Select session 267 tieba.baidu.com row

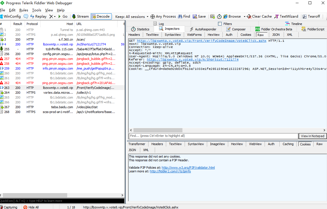pyautogui.click(x=62, y=107)
